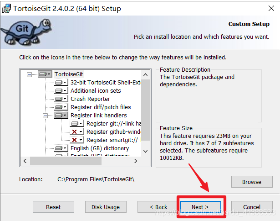Select English (GB) dictionary tree item
Viewport: 280px width, 221px height.
coord(100,148)
